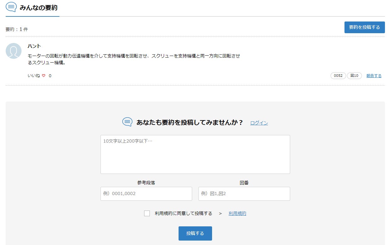Click the speech bubble icon beside あなたも要約を投稿
390x245 pixels.
[127, 122]
